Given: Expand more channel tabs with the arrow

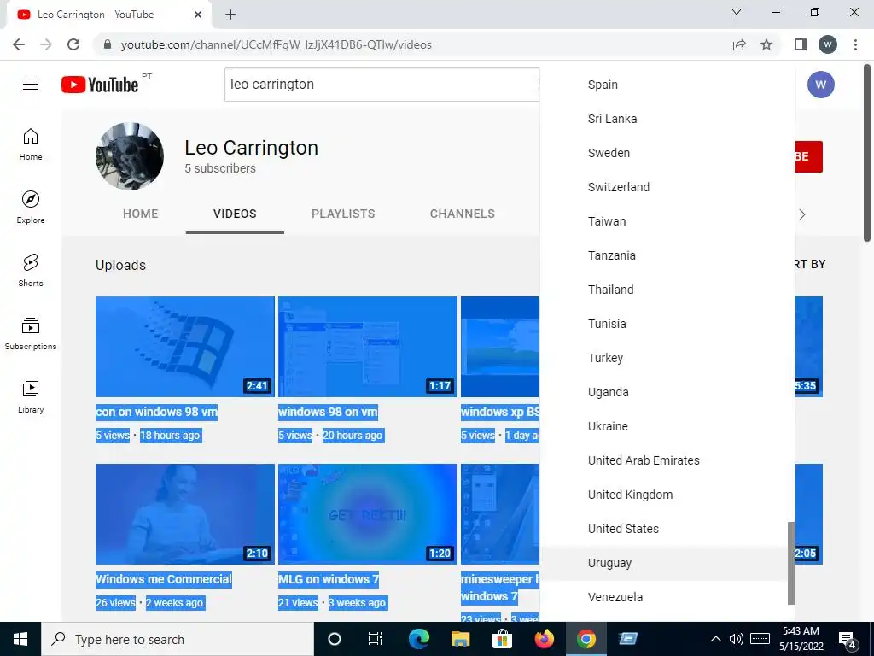Looking at the screenshot, I should 802,214.
